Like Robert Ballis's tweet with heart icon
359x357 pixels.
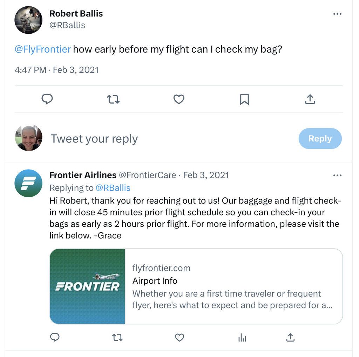click(179, 99)
